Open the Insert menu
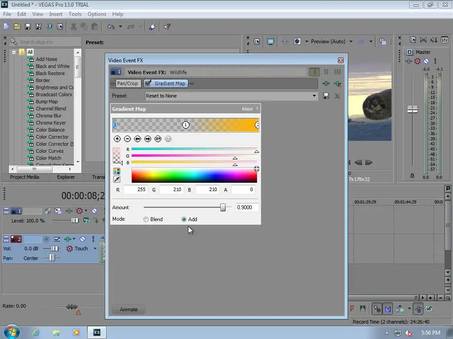The width and height of the screenshot is (453, 339). click(x=56, y=14)
